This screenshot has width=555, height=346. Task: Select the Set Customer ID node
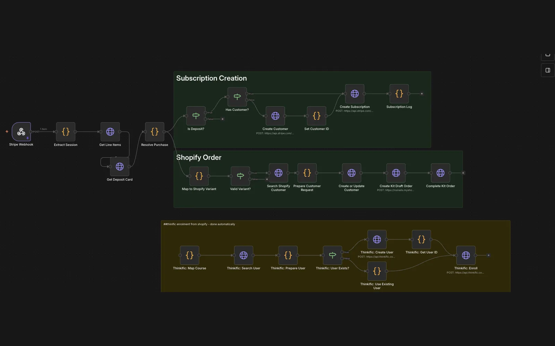[x=316, y=116]
